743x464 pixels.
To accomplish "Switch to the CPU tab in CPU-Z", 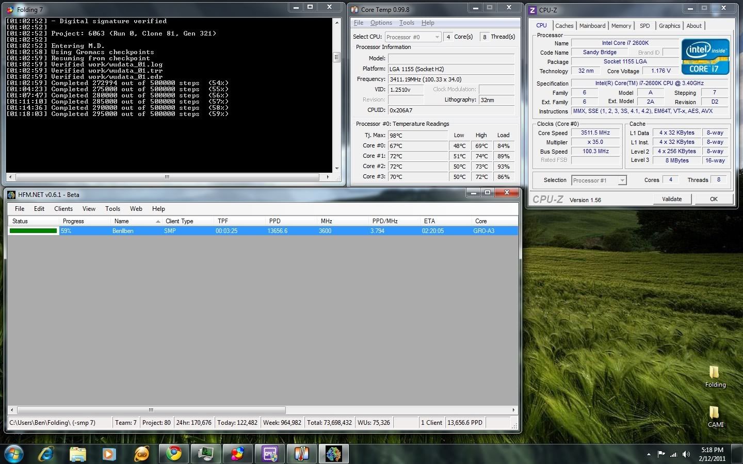I will [541, 25].
